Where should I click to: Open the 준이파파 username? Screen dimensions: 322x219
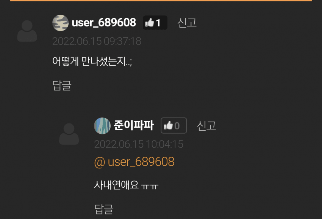pyautogui.click(x=134, y=125)
